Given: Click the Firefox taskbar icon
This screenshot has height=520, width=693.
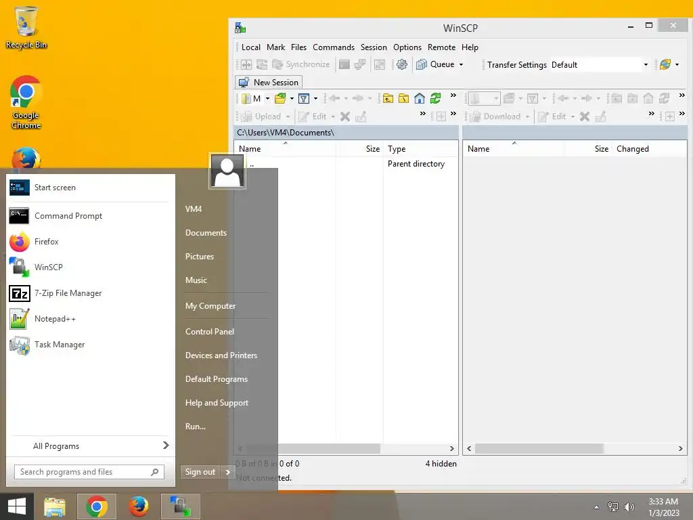Looking at the screenshot, I should click(138, 506).
